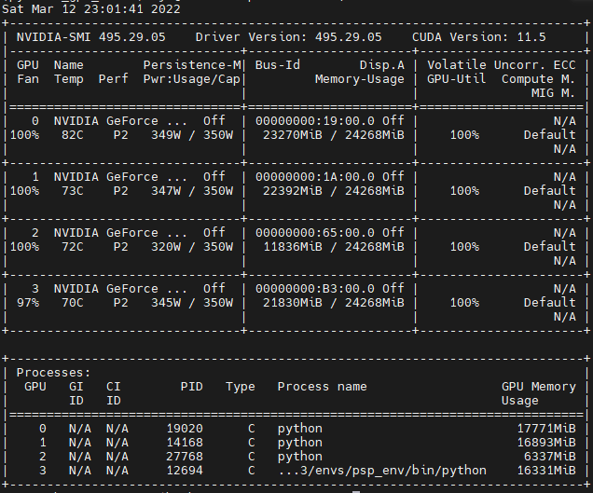Click memory usage "23270MiB / 24268MiB"

point(334,135)
